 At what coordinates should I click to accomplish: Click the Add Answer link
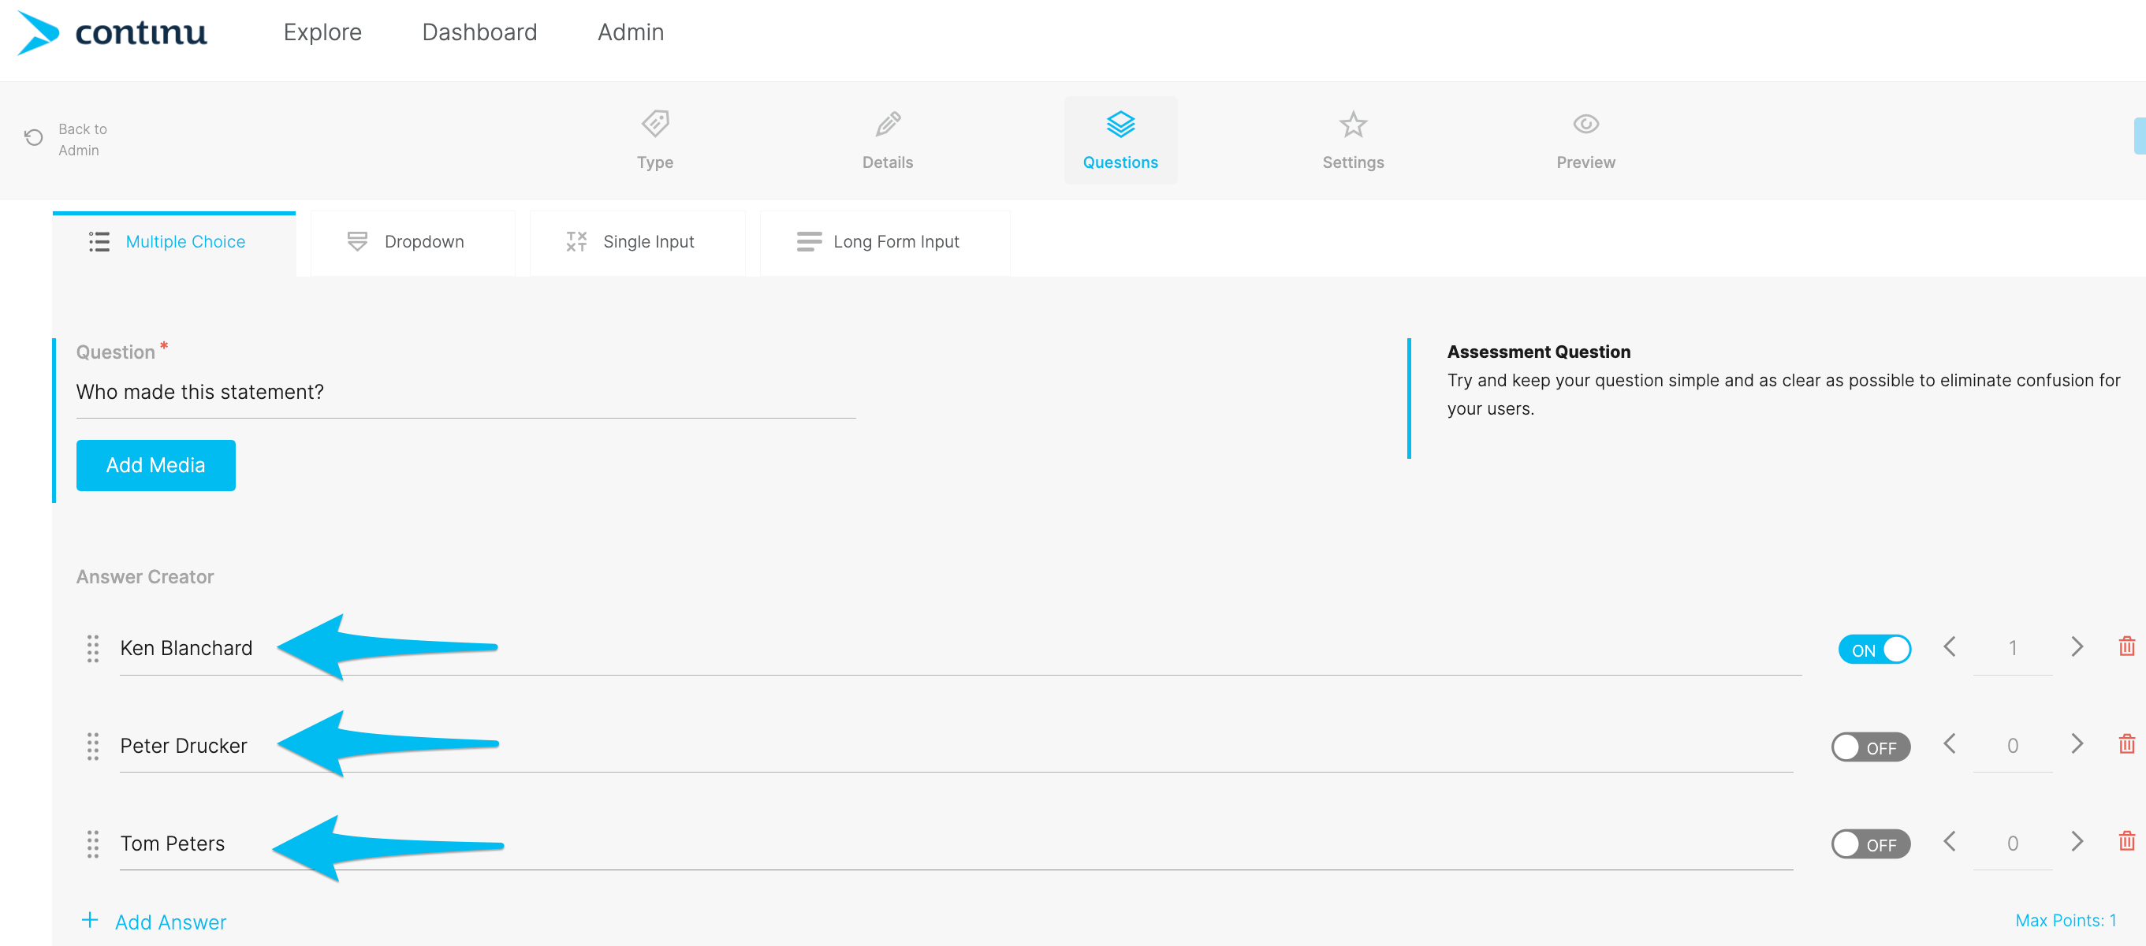click(171, 922)
